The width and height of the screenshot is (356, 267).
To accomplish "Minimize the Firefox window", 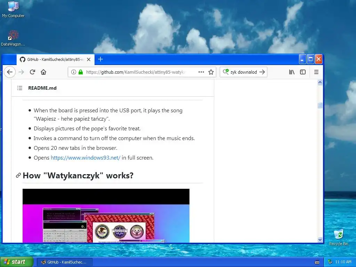I will pos(302,59).
